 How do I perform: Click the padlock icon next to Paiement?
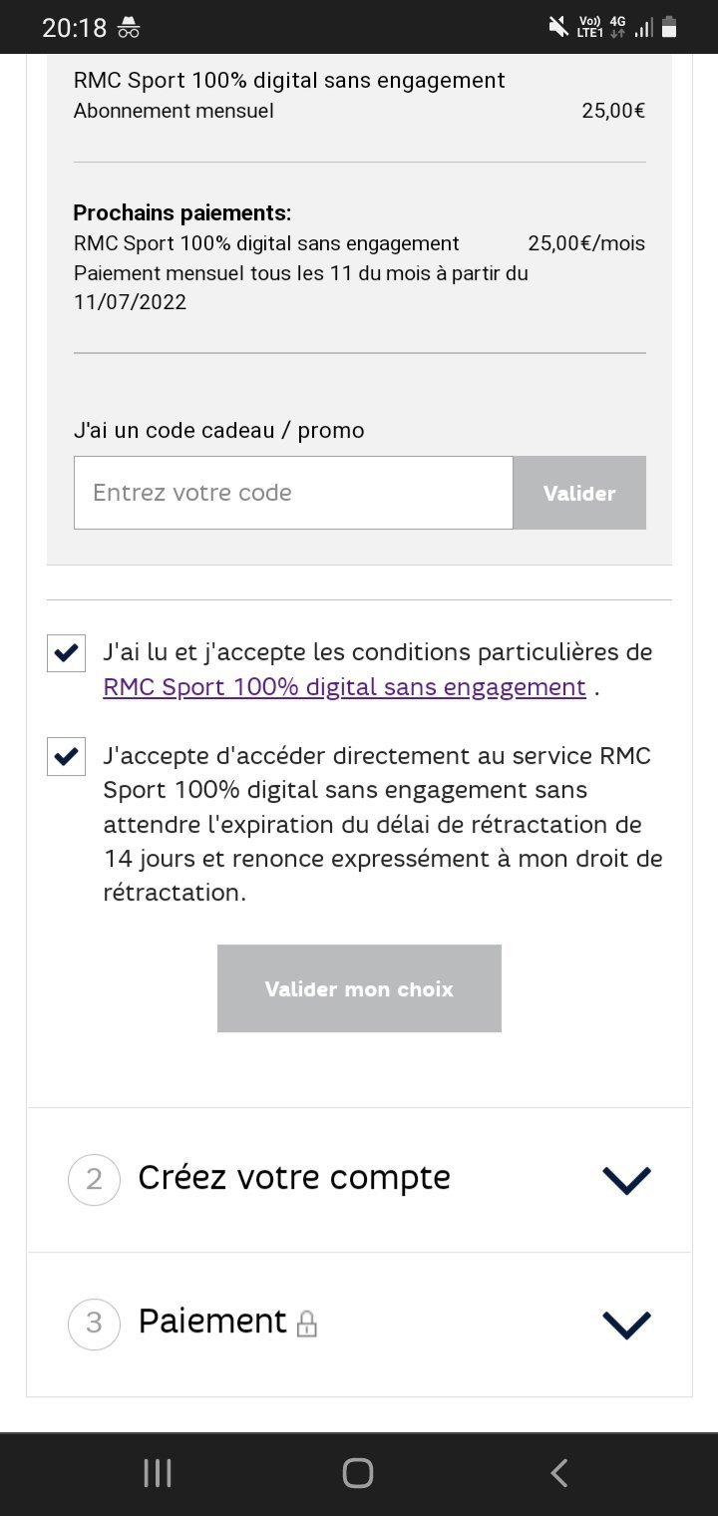click(x=307, y=1324)
